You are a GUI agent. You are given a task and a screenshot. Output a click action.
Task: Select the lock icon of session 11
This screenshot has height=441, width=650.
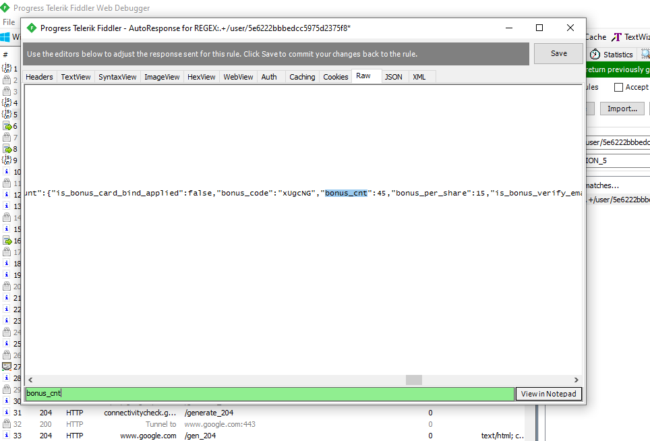(7, 183)
